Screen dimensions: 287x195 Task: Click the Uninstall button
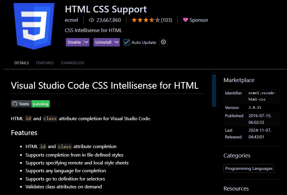(x=103, y=42)
